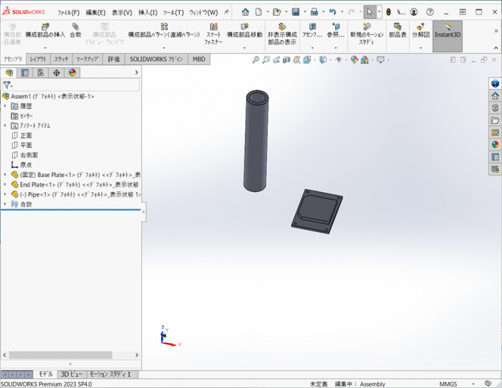Open the Design Library tab in the task pane
This screenshot has height=388, width=502.
[x=495, y=108]
